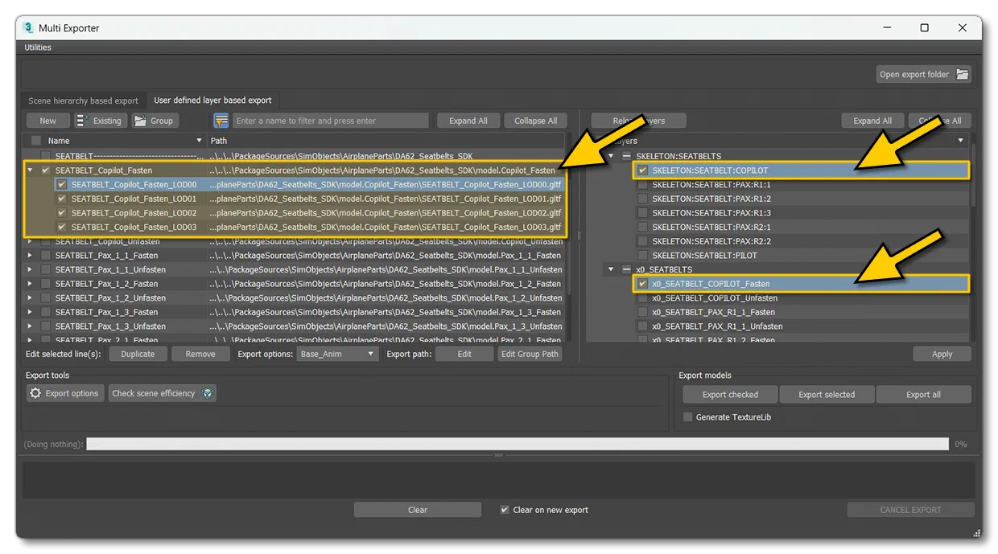Viewport: 998px width, 554px height.
Task: Select the x0_SEATBELT_COPILOT_Unfasten layer row
Action: (715, 298)
